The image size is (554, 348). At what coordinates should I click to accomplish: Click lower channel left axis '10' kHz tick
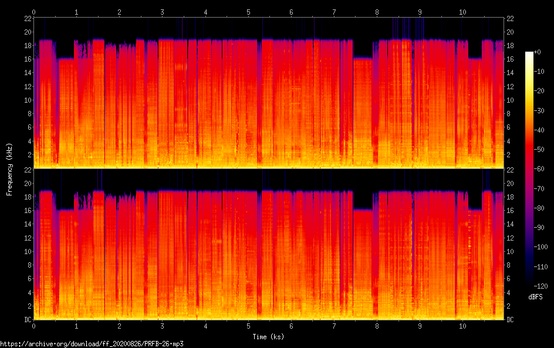[28, 252]
